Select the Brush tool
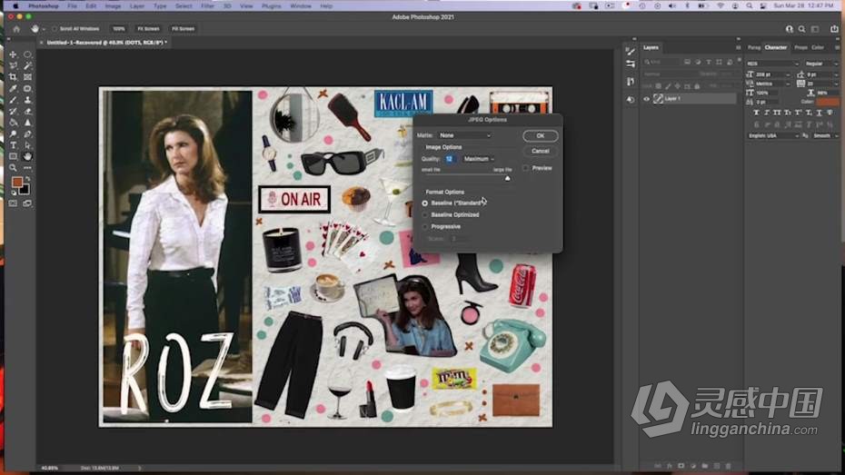The image size is (845, 475). (x=13, y=100)
